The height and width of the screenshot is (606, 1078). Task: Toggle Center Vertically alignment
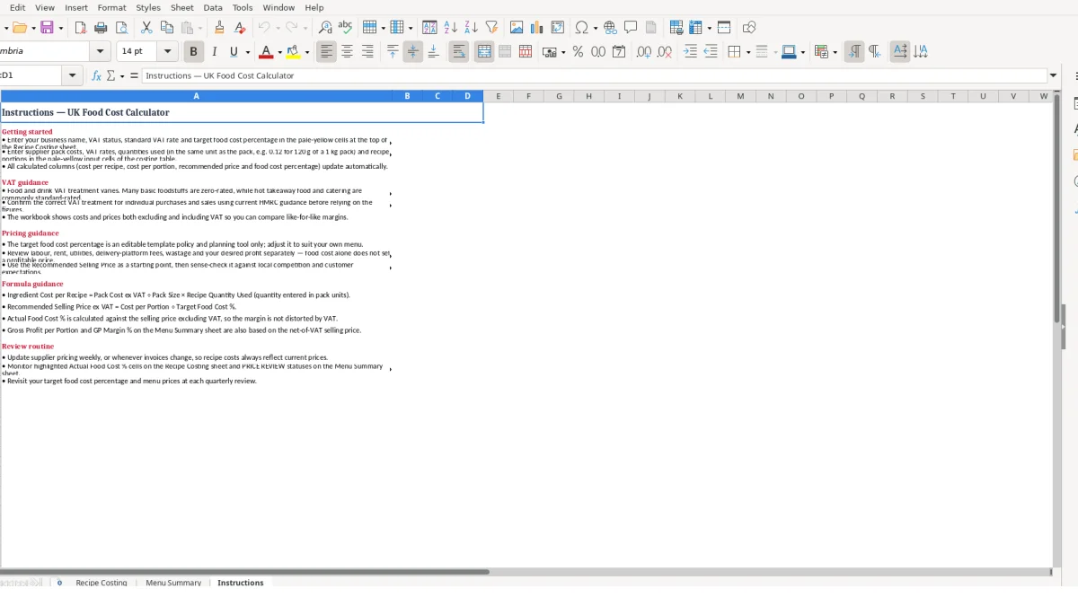click(x=413, y=52)
